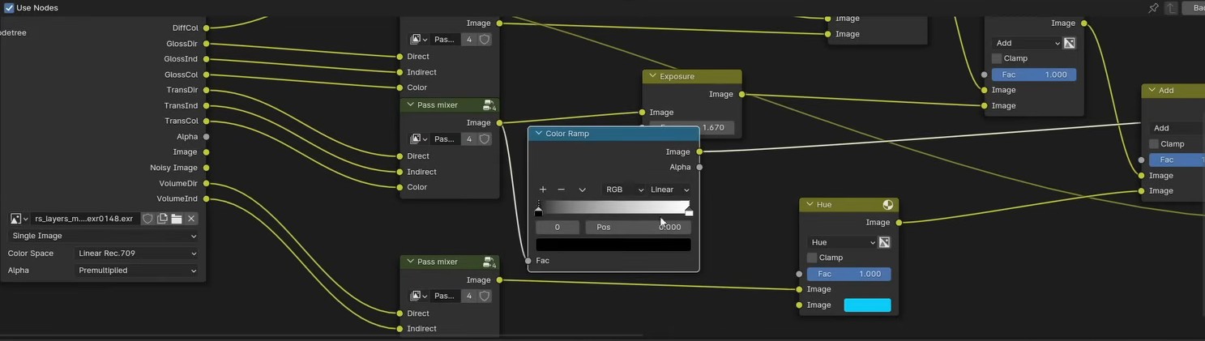Viewport: 1205px width, 341px height.
Task: Select the white color stop handle
Action: tap(689, 211)
